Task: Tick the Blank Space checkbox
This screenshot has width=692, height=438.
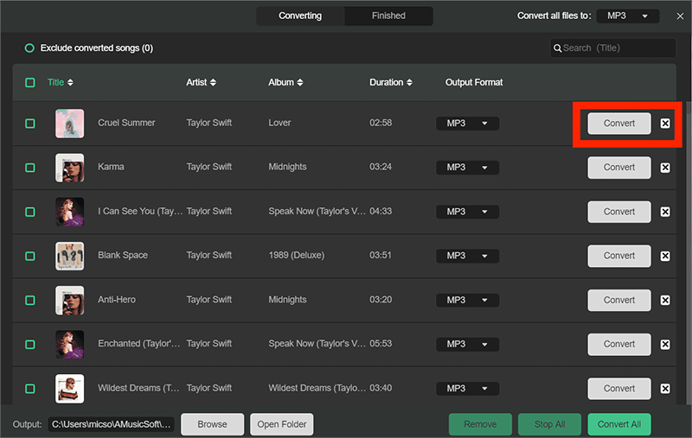Action: point(30,256)
